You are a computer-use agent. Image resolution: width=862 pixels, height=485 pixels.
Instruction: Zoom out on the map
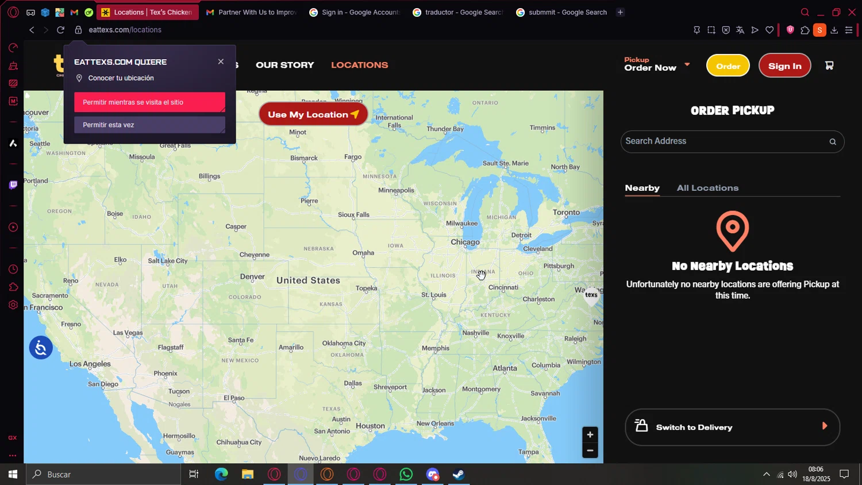click(590, 451)
